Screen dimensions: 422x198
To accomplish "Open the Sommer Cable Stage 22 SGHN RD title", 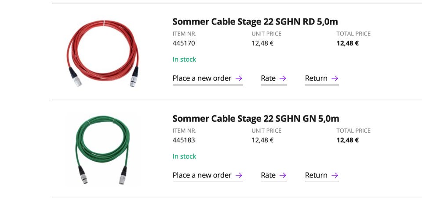I will 255,21.
